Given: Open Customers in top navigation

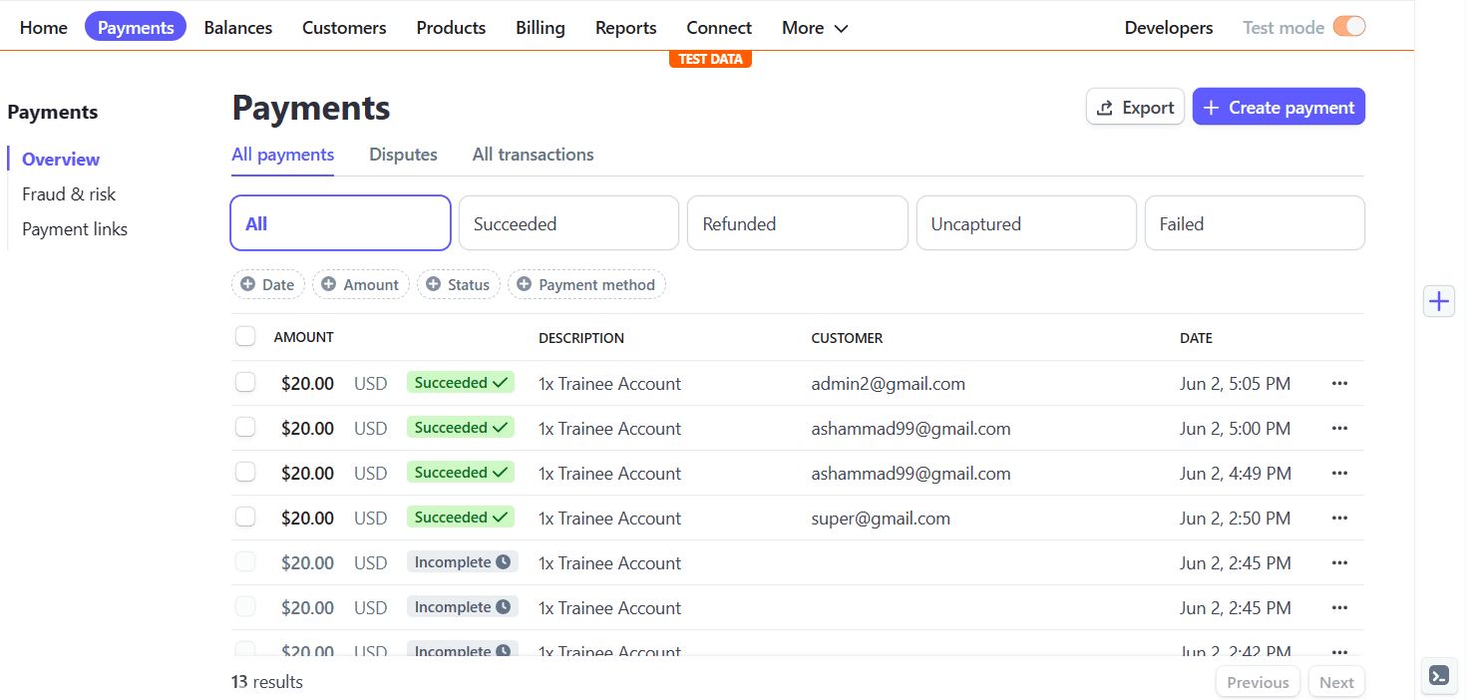Looking at the screenshot, I should click(344, 28).
